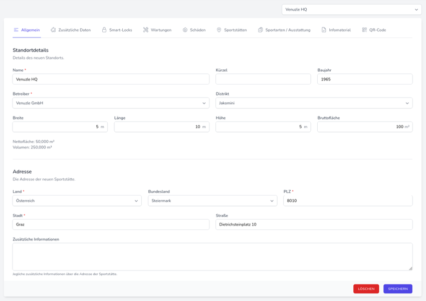Open the Venuzle HQ location selector

tap(351, 9)
